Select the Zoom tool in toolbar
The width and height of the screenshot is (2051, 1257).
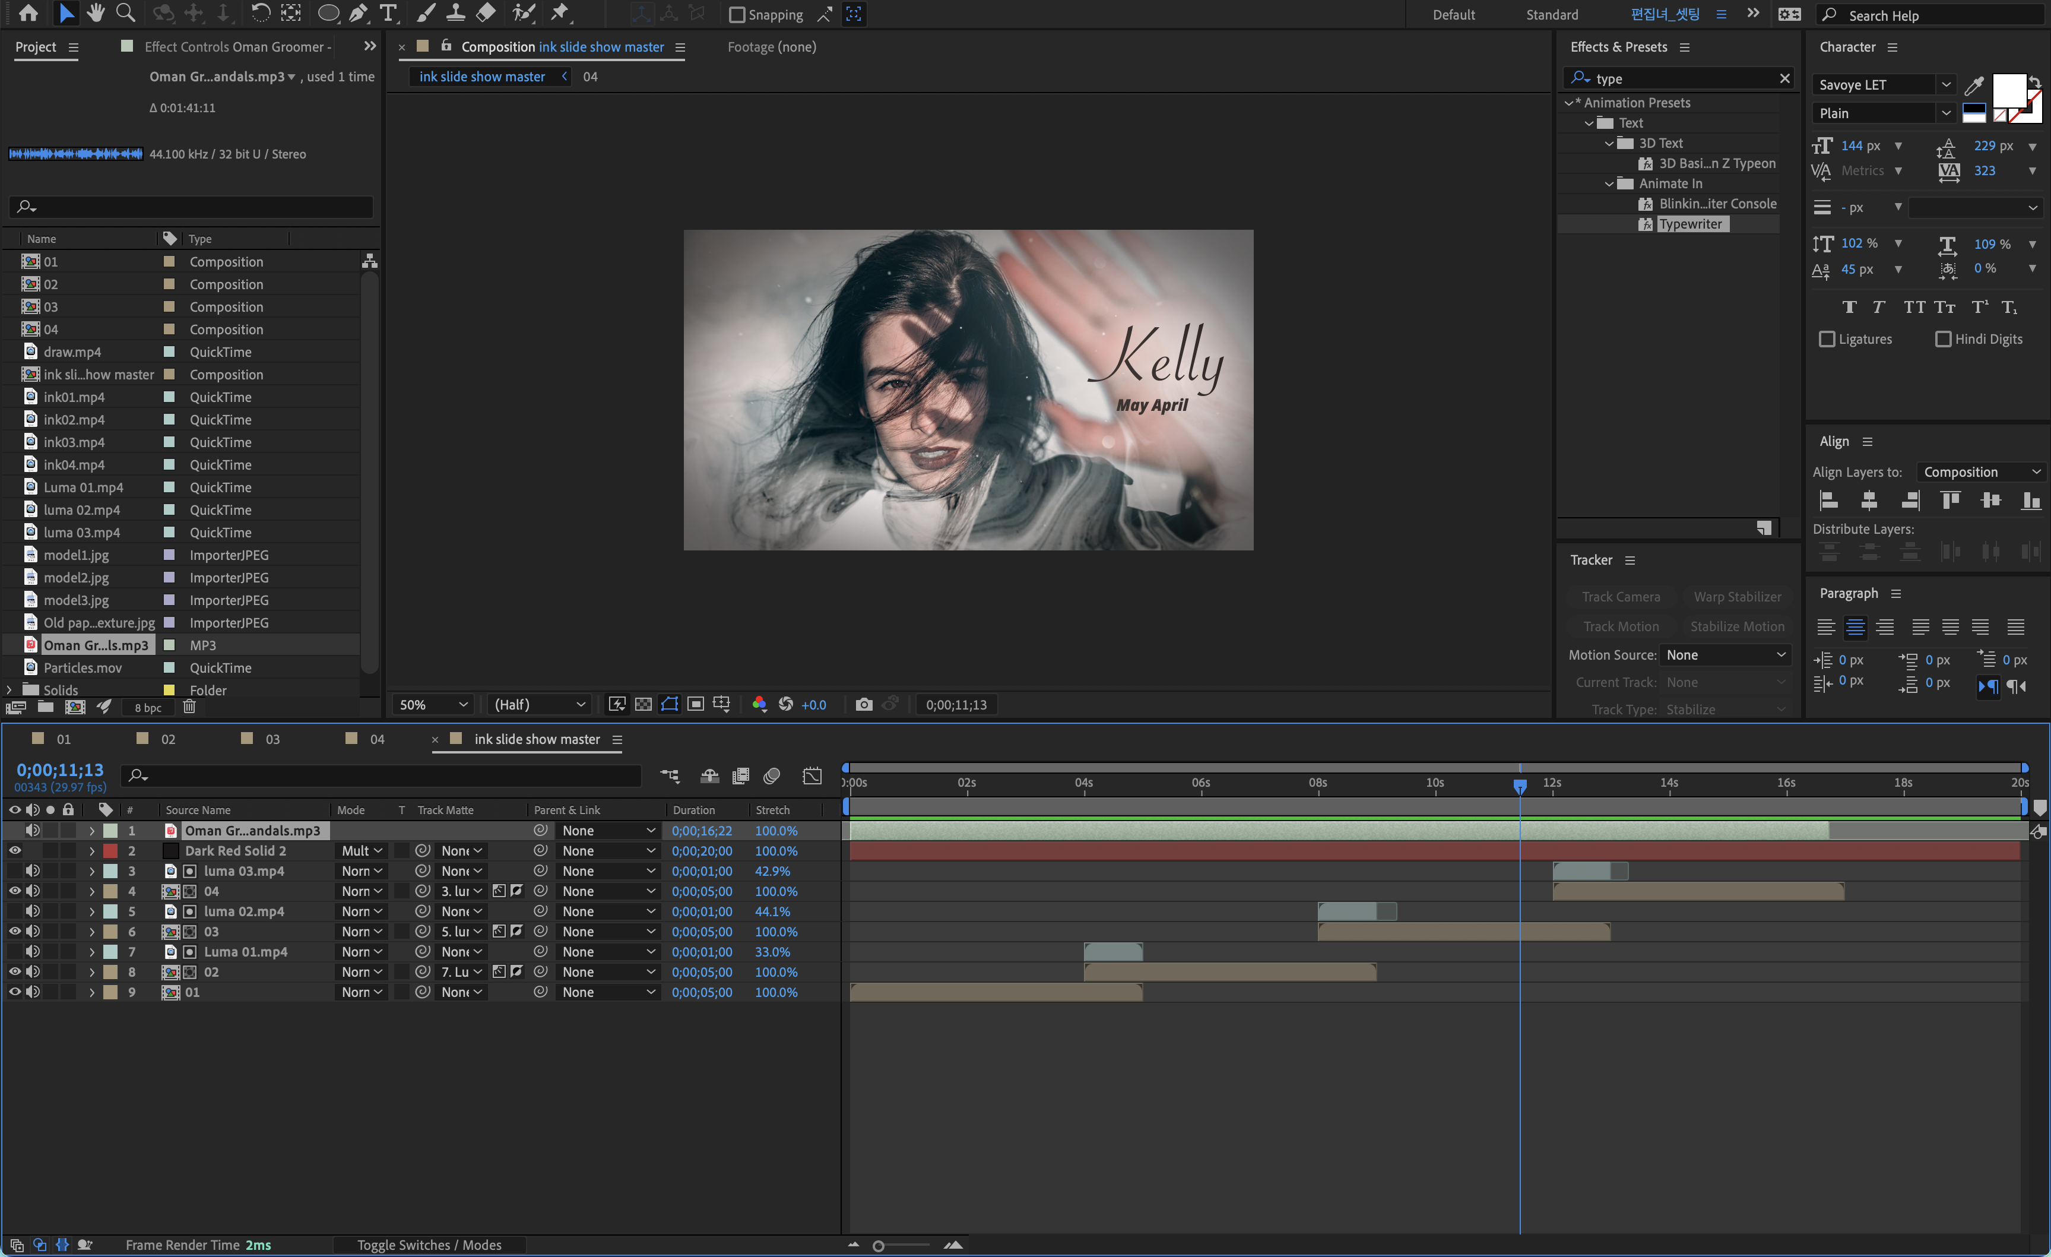click(x=126, y=13)
